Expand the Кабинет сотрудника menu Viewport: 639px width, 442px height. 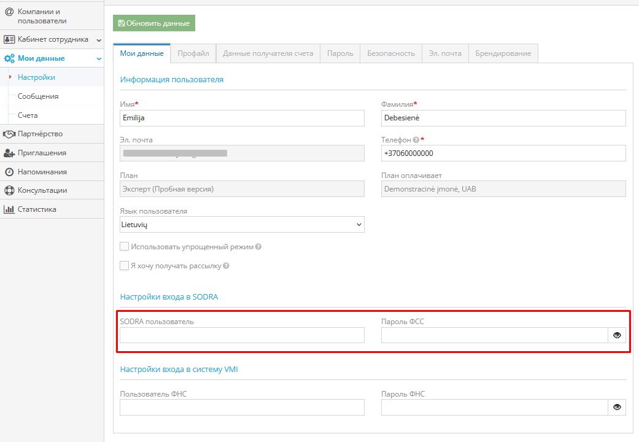99,40
